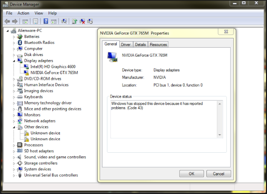Viewport: 267px width, 194px height.
Task: Click the Imaging devices icon
Action: [20, 91]
